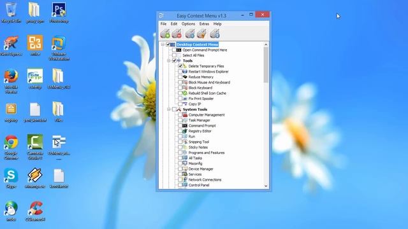Collapse the System Tools tree node
408x229 pixels.
[168, 109]
